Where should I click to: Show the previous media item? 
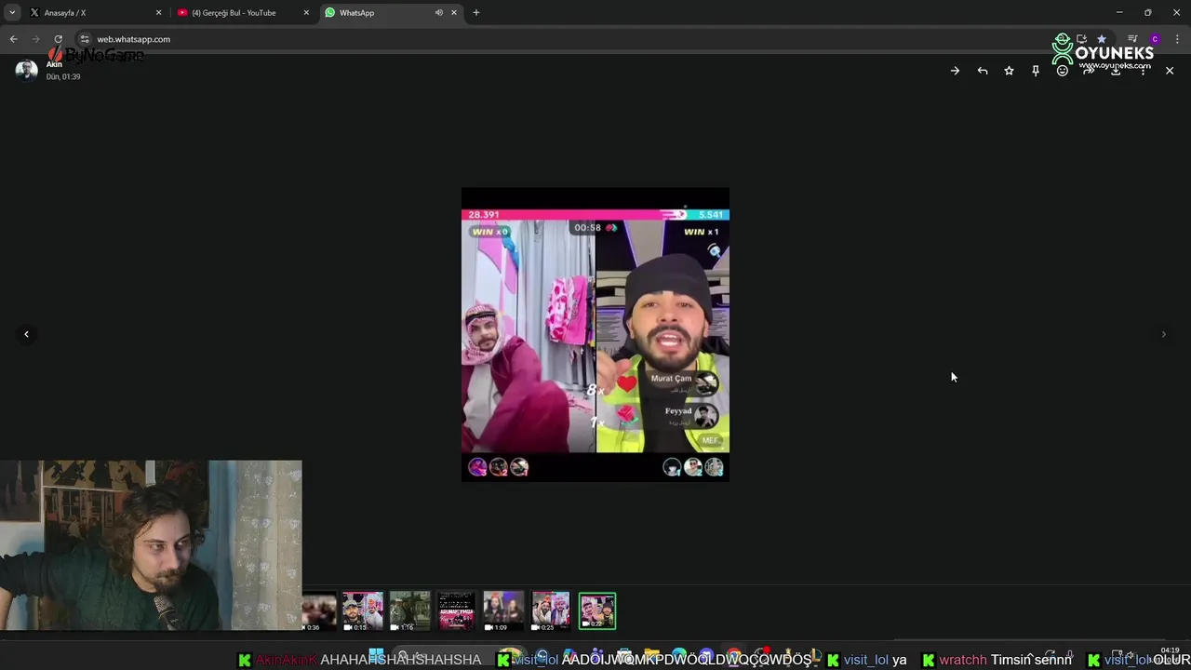(26, 334)
